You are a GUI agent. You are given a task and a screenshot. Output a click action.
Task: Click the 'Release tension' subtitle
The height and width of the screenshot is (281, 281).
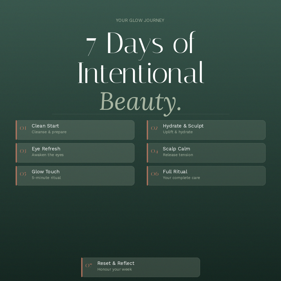point(178,155)
